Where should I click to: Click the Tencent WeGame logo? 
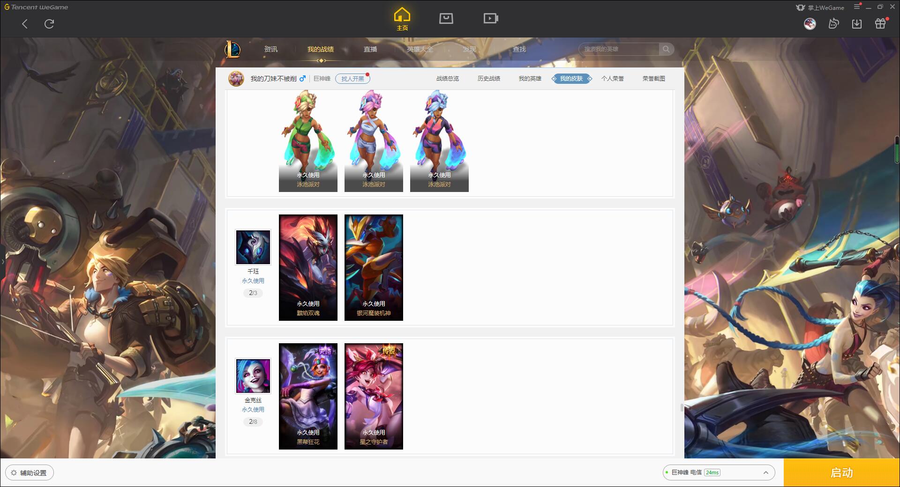[37, 7]
